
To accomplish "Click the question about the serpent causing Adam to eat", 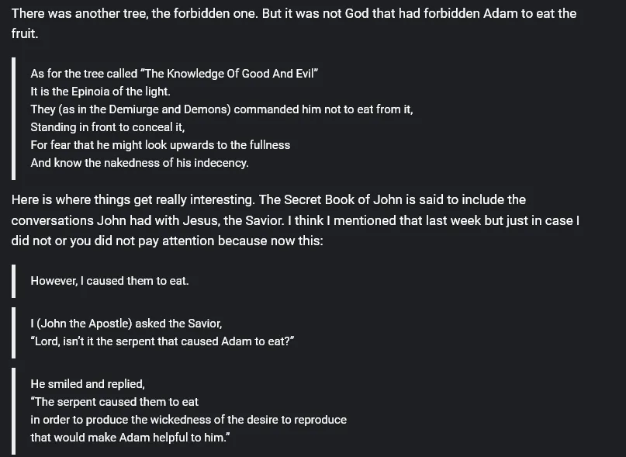I will tap(162, 341).
